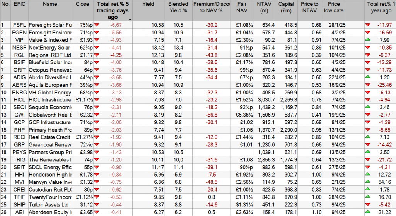Select the Regional REIT Ltd name cell
The image size is (396, 216).
tap(50, 55)
